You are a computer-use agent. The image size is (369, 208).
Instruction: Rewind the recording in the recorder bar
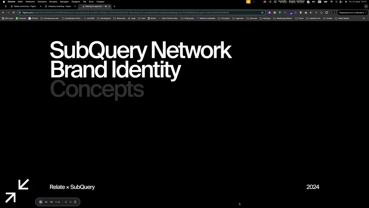point(51,202)
